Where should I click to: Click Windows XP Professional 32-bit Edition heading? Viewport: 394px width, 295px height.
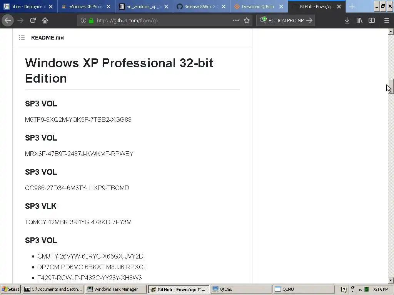pos(119,71)
